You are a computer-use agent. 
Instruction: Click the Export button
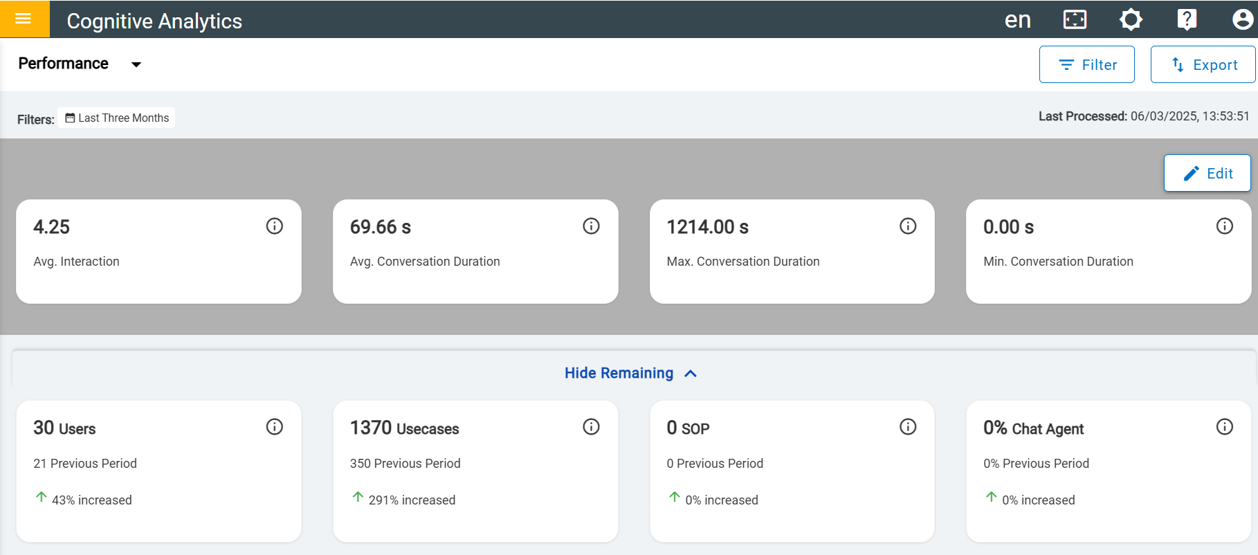[1203, 64]
